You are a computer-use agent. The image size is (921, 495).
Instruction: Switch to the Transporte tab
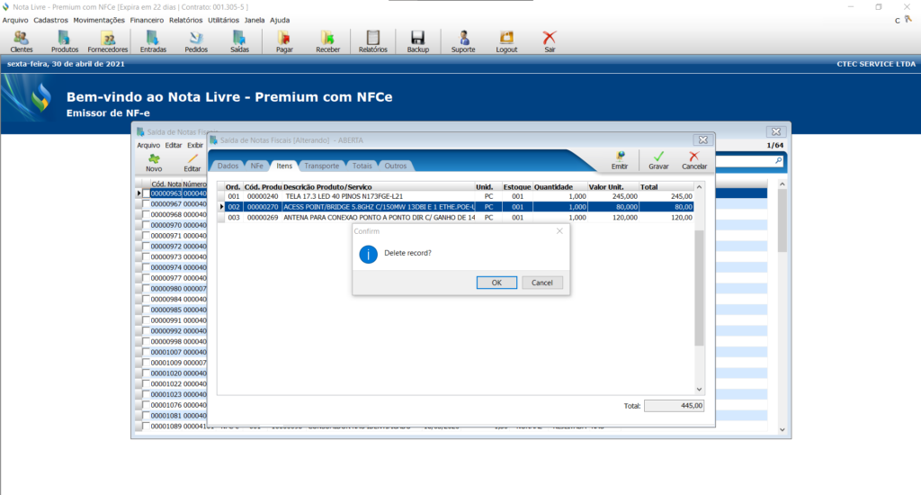pyautogui.click(x=321, y=166)
